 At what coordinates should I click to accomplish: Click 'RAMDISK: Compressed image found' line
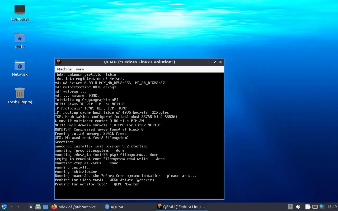click(x=99, y=129)
